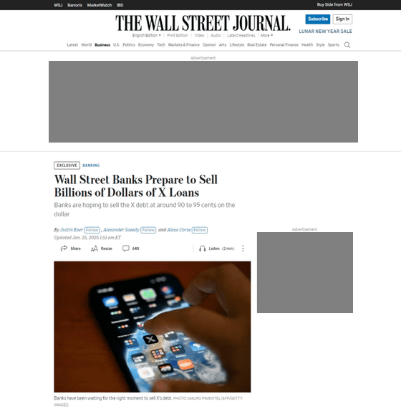The height and width of the screenshot is (414, 401).
Task: Expand the English Edition dropdown
Action: pos(147,35)
